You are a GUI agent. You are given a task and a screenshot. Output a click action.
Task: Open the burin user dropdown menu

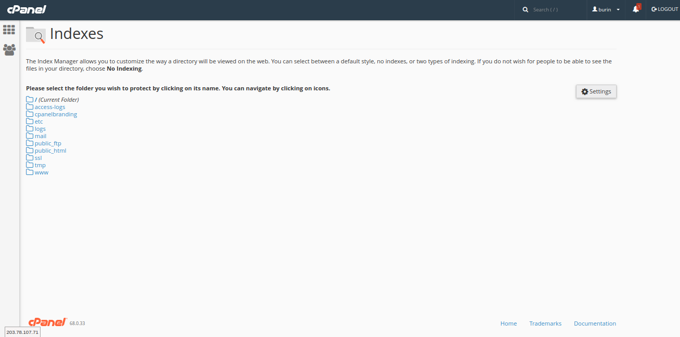[606, 10]
